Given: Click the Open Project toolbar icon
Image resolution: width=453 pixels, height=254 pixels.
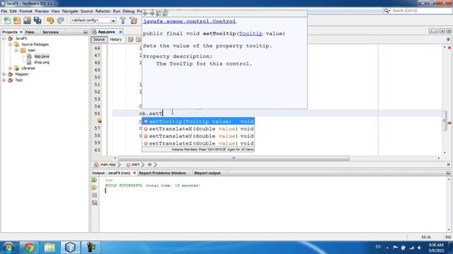Looking at the screenshot, I should pos(27,20).
